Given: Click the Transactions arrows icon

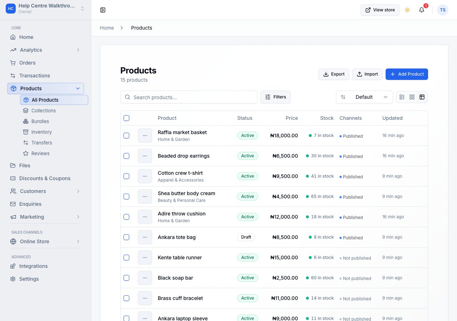Looking at the screenshot, I should (x=13, y=76).
